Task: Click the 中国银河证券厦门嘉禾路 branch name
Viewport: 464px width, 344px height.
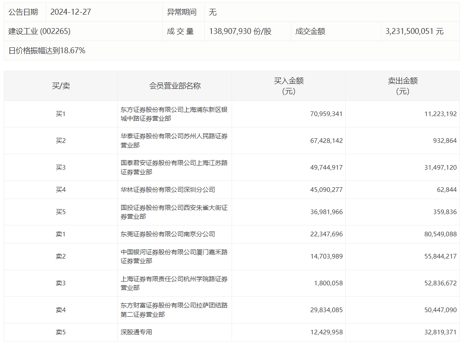Action: 174,256
